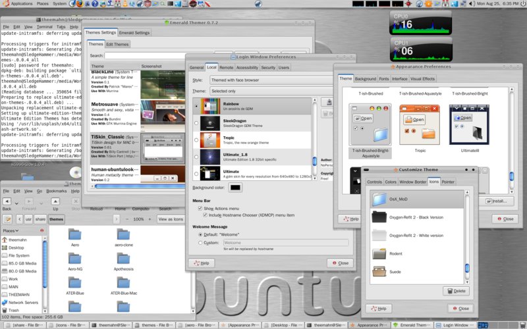
Task: Switch to the Accessibility tab
Action: [247, 68]
